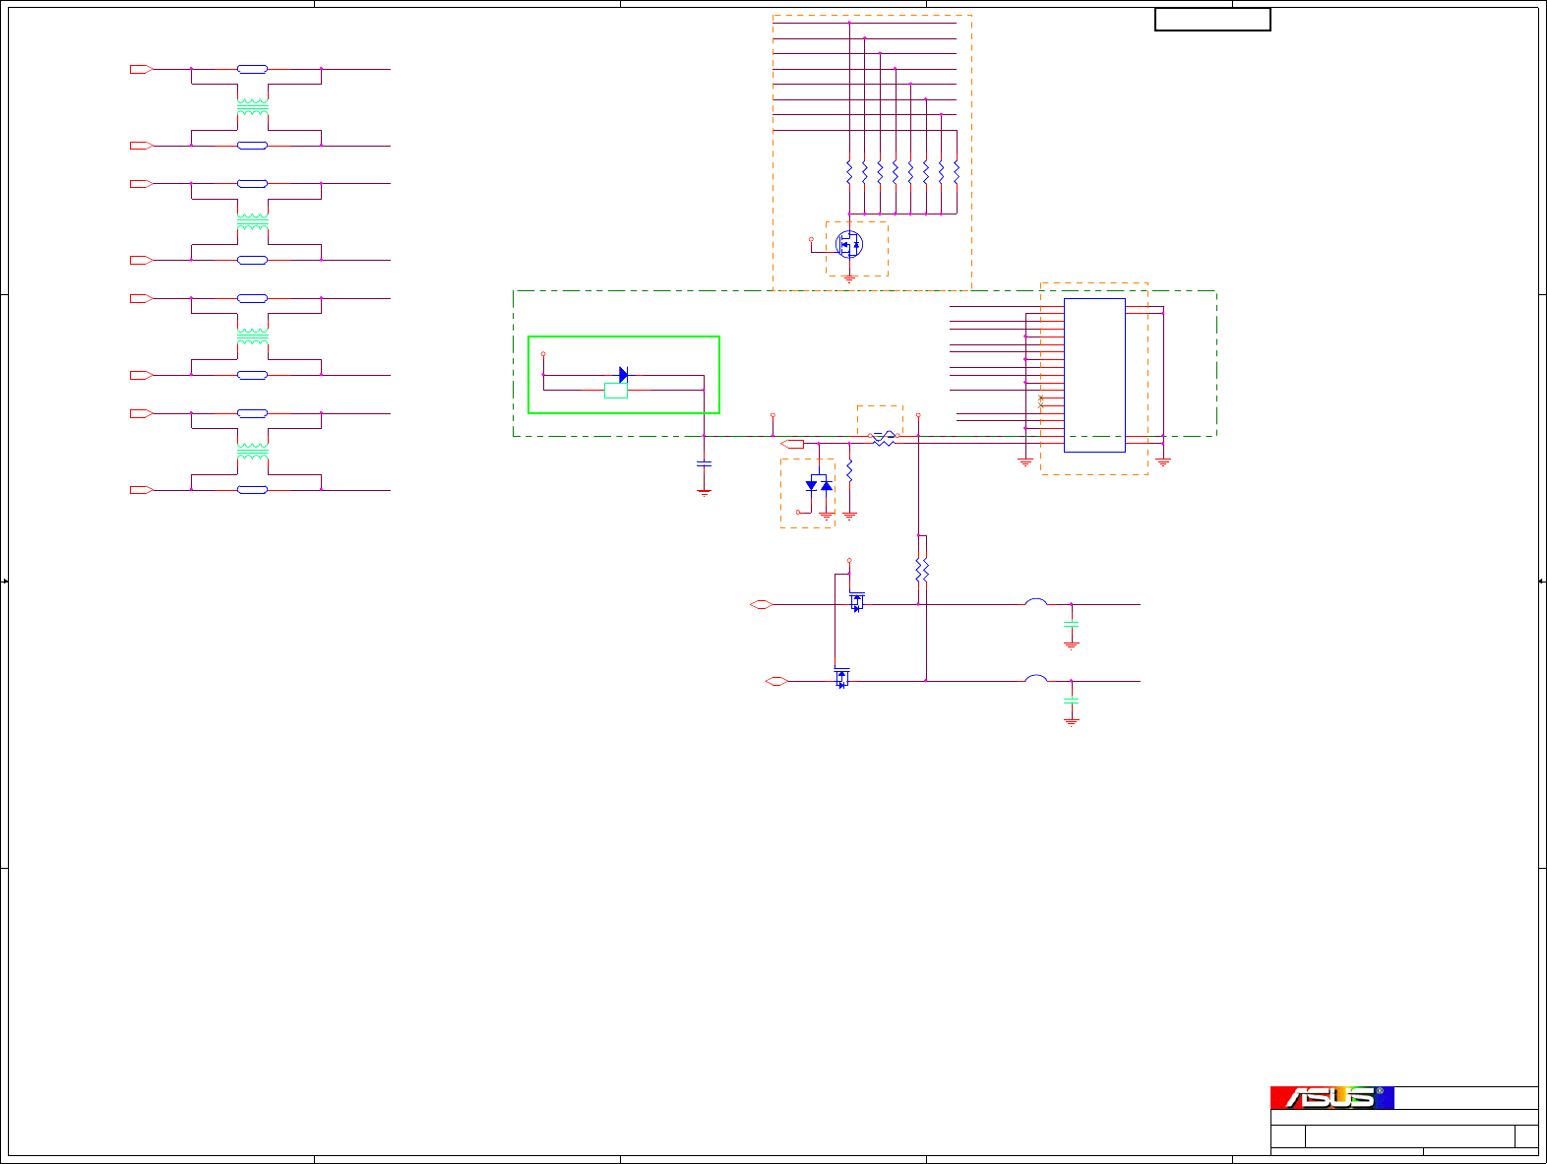Screen dimensions: 1547x1164
Task: Select the dual-diode symbol in orange dashed box
Action: [819, 484]
